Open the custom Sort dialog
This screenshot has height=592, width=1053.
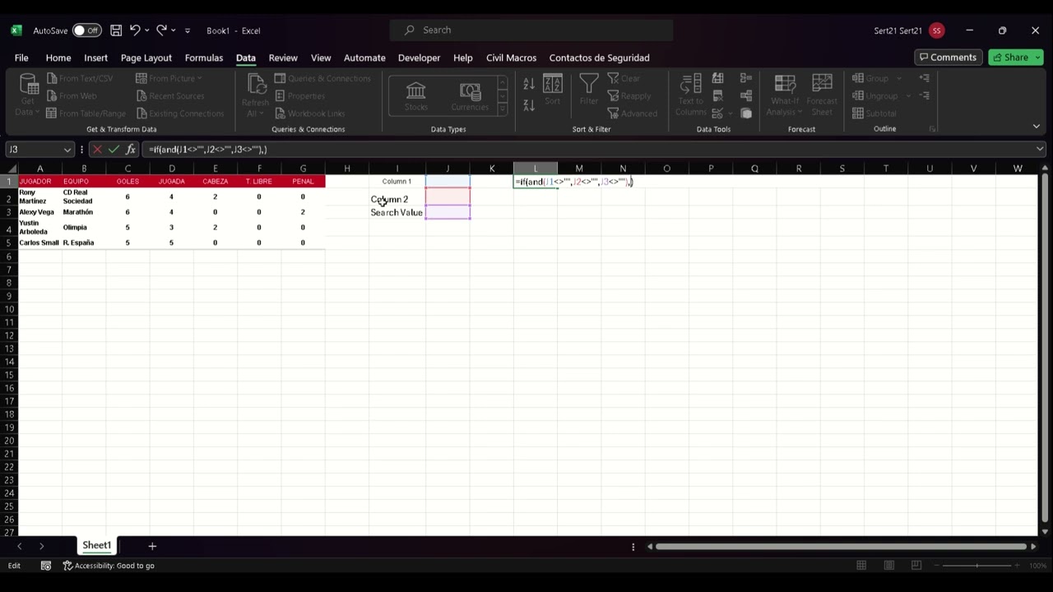tap(552, 90)
